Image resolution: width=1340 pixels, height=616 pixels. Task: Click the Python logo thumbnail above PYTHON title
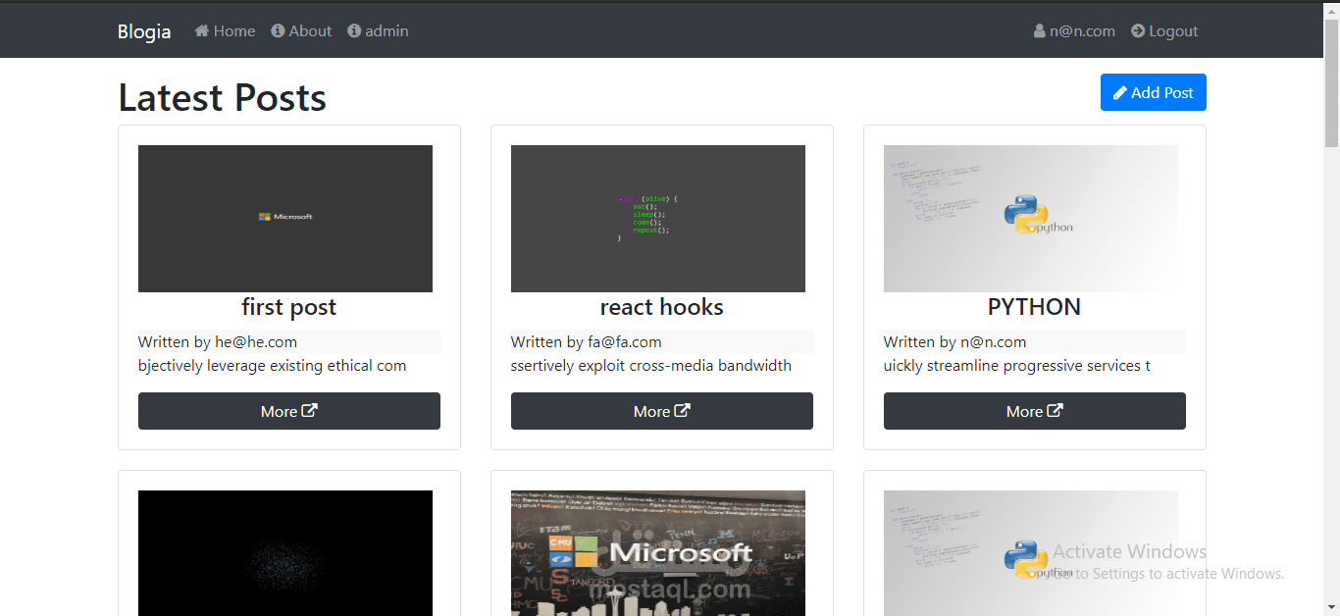point(1031,219)
